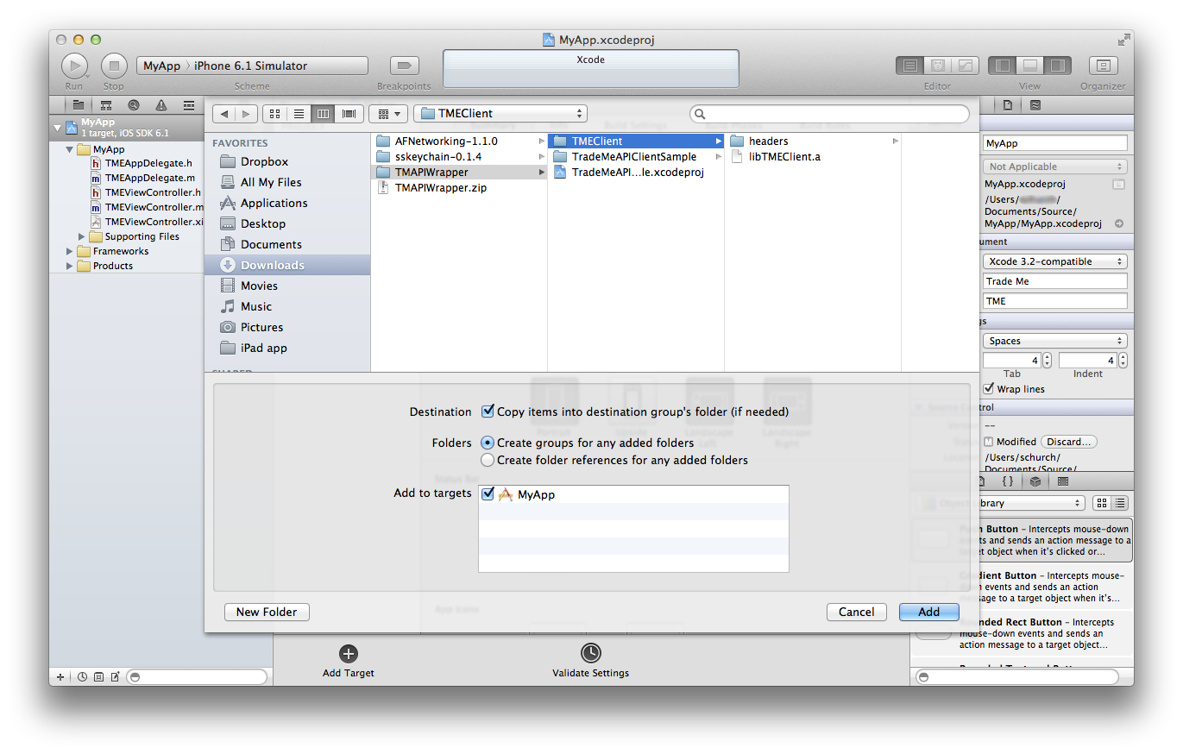The image size is (1183, 754).
Task: Switch object library to icon grid view
Action: click(1102, 503)
